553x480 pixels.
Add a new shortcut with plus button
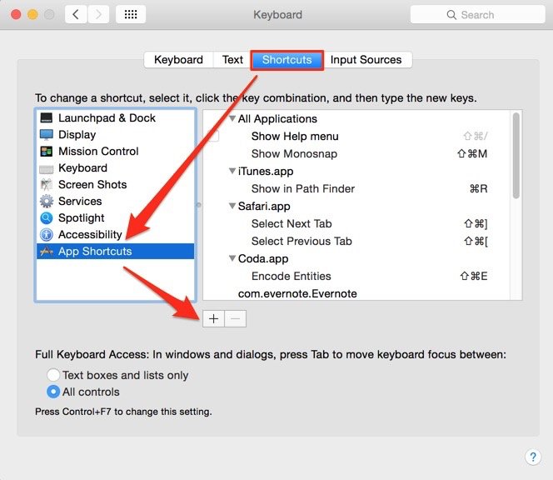[x=213, y=318]
